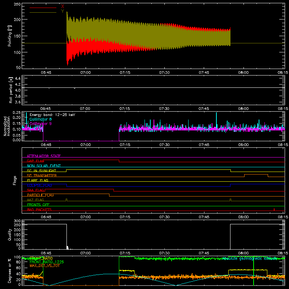Click the ATTENUATOR_STATE flag label
Screen dimensions: 289x289
[x=44, y=156]
